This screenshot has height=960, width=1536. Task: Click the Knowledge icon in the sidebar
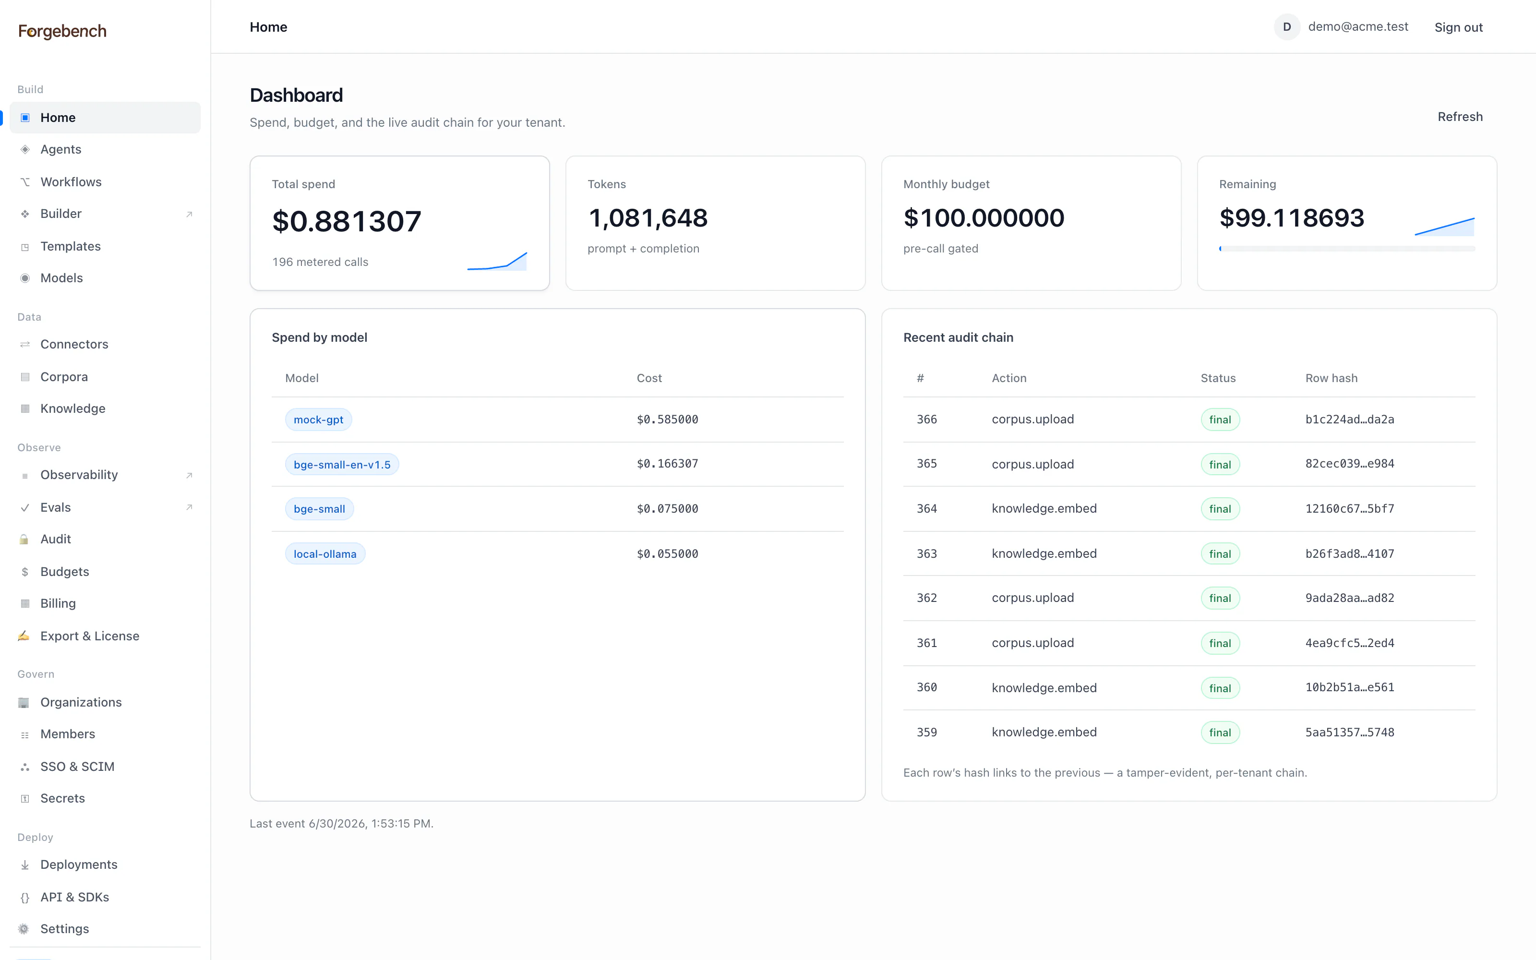[25, 408]
